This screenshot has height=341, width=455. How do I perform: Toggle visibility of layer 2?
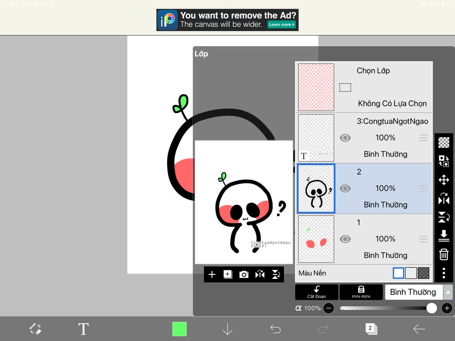345,188
